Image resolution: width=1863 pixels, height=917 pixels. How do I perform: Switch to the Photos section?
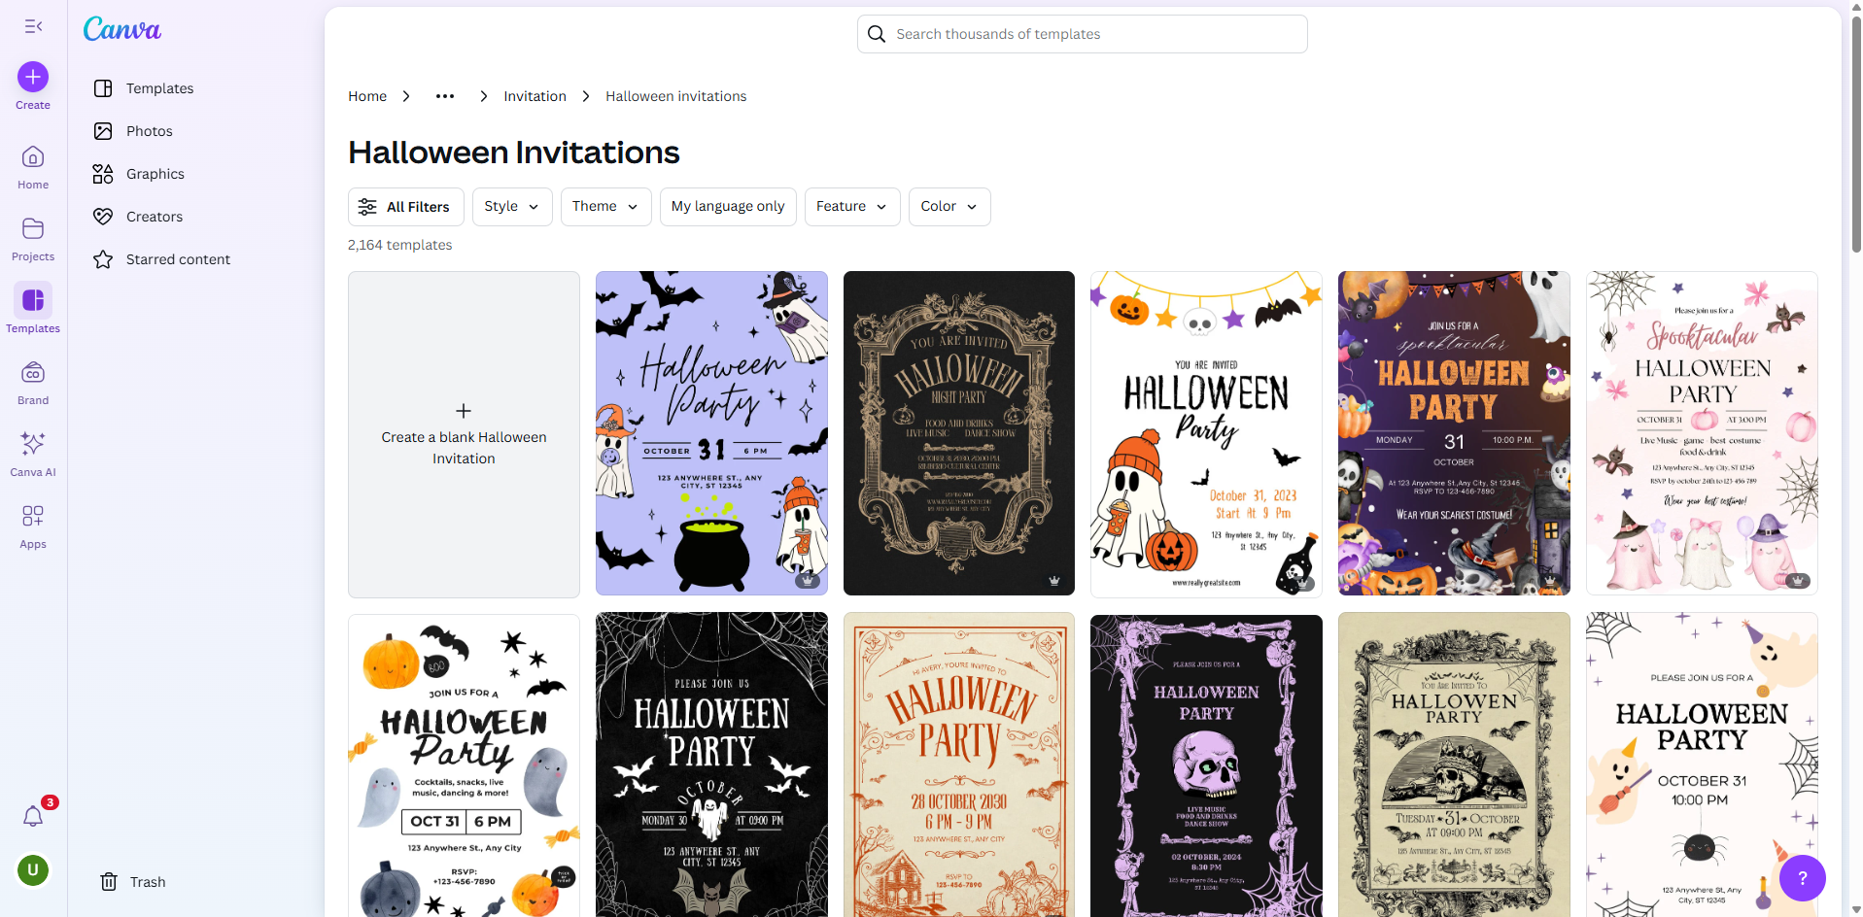pyautogui.click(x=149, y=130)
